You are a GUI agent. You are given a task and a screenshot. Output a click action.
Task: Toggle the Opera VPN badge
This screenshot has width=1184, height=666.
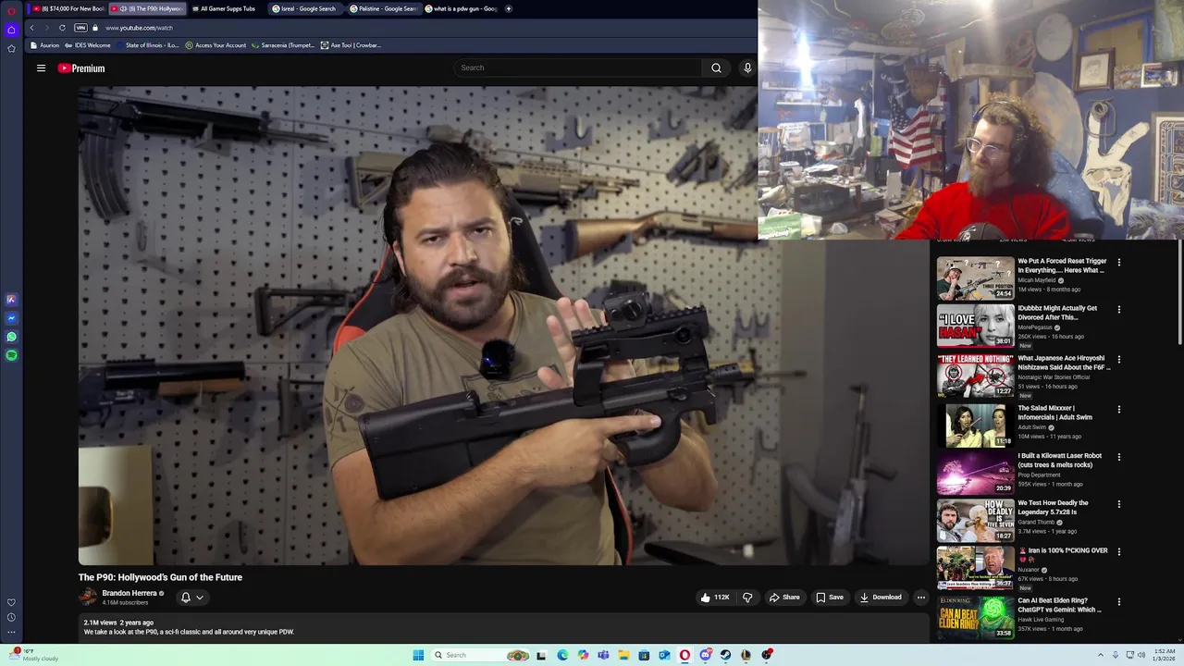point(80,28)
